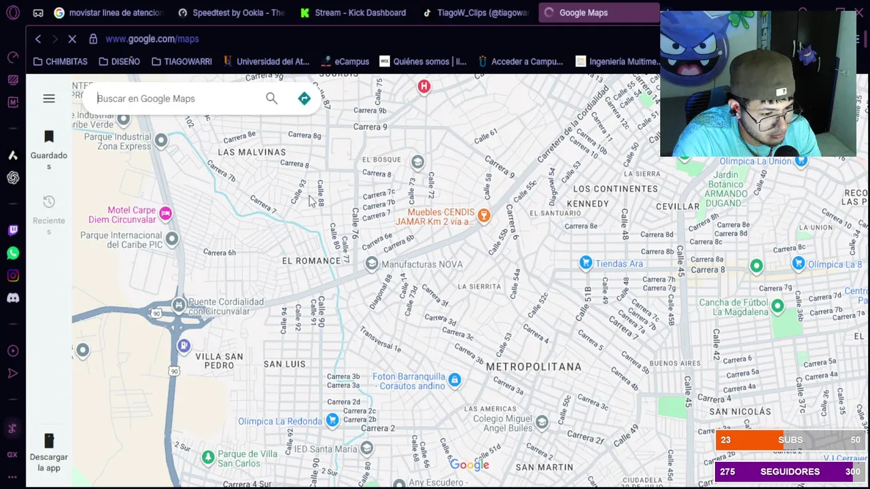Click the streamer webcam overlay
870x489 pixels.
[758, 83]
